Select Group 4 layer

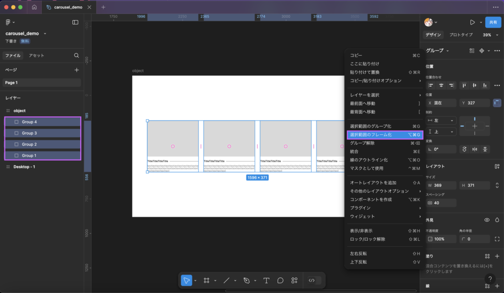click(42, 122)
